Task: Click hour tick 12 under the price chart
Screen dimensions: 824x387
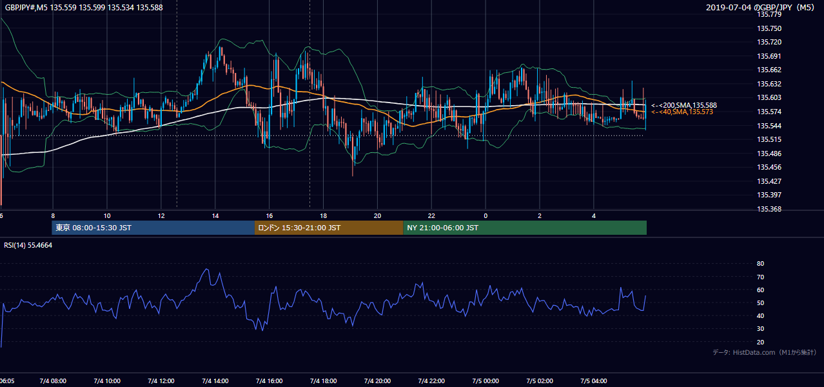Action: tap(161, 215)
